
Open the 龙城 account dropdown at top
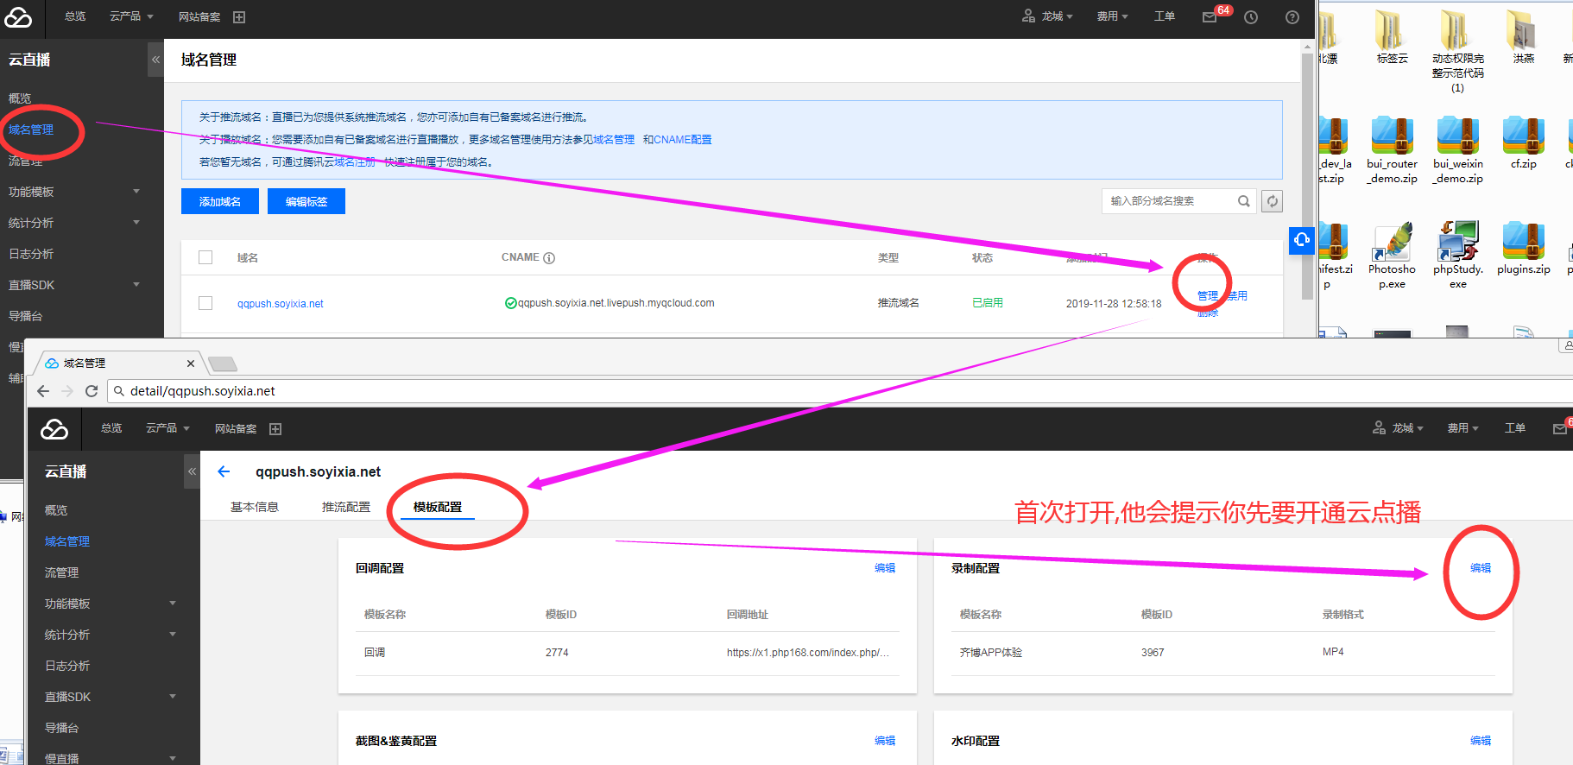[1047, 16]
